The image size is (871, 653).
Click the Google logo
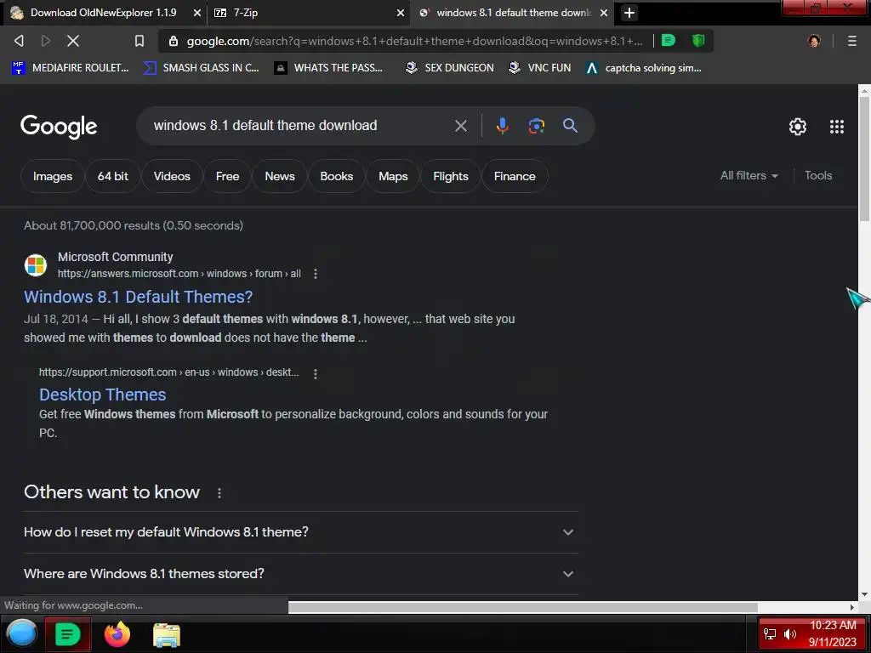pyautogui.click(x=59, y=127)
